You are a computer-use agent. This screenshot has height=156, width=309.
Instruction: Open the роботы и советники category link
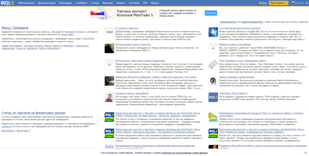pyautogui.click(x=63, y=46)
